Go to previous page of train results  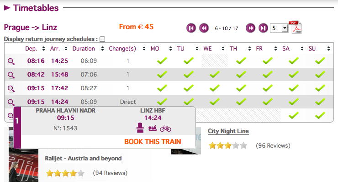(204, 28)
